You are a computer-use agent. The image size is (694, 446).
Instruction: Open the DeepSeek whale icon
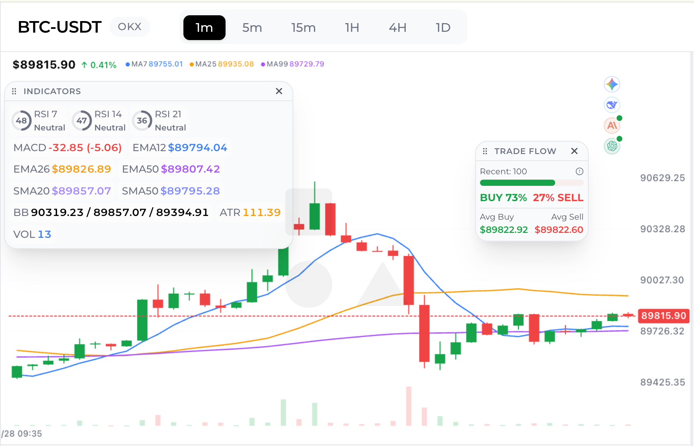(x=612, y=105)
